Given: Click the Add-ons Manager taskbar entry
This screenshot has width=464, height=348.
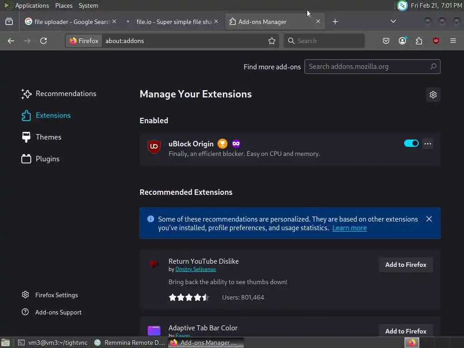Looking at the screenshot, I should click(x=206, y=343).
